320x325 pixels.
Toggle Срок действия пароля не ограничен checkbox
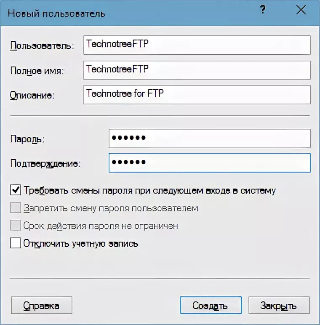16,225
